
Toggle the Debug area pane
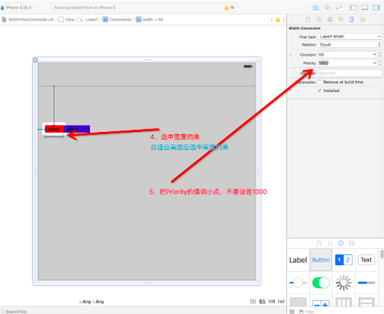tap(365, 8)
